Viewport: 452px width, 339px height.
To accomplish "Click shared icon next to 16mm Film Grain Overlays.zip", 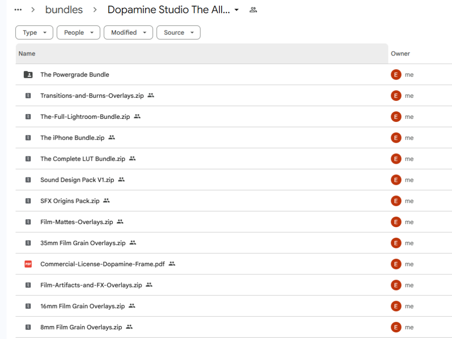I will click(x=132, y=306).
